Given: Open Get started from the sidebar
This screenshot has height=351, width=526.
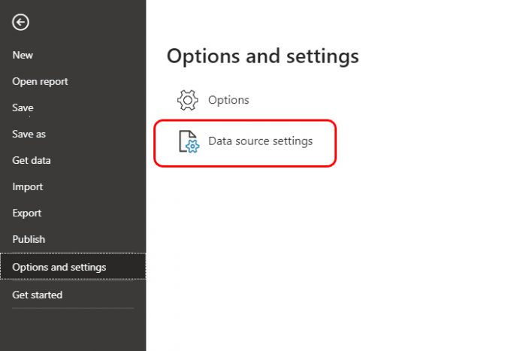Looking at the screenshot, I should point(38,295).
